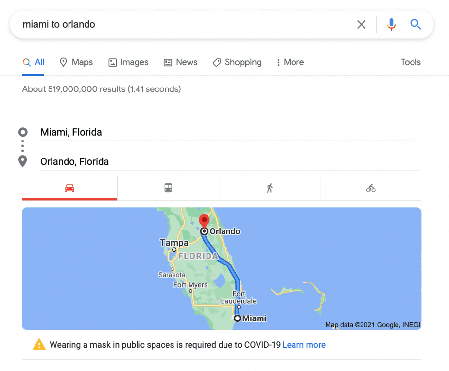
Task: Choose the walking directions icon
Action: tap(270, 188)
